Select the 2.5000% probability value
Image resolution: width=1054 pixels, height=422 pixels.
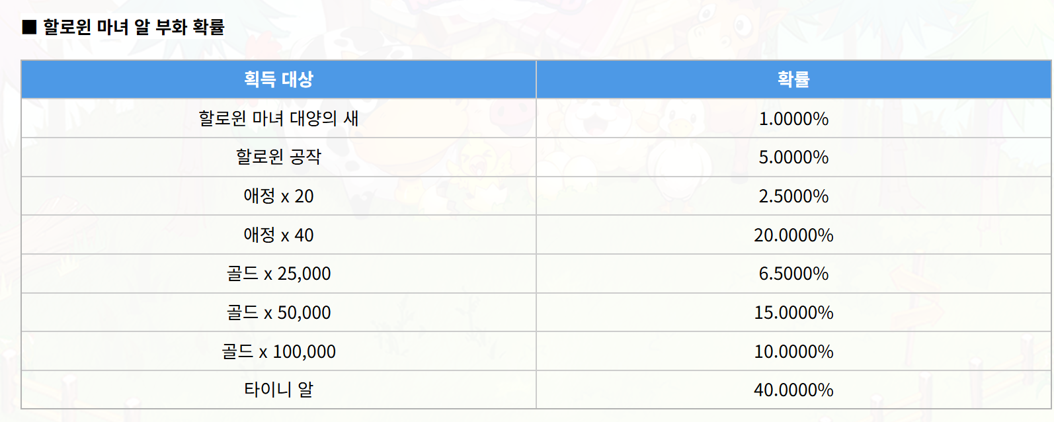coord(793,196)
